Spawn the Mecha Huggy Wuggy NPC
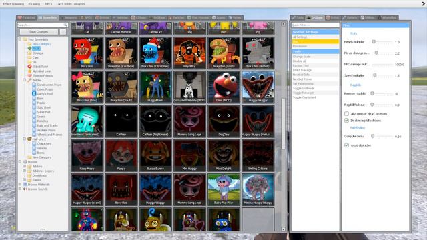Viewport: 427px width, 240px height. point(258,189)
